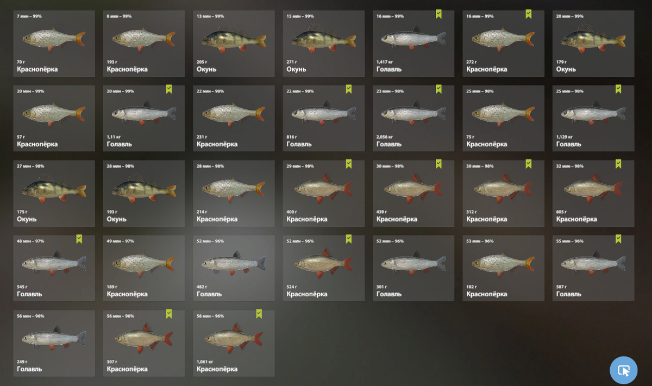This screenshot has height=386, width=652.
Task: Select the 301 г Голавль catch card
Action: pyautogui.click(x=413, y=269)
